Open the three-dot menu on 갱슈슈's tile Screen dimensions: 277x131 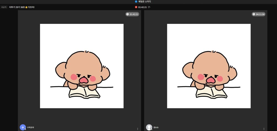264,129
